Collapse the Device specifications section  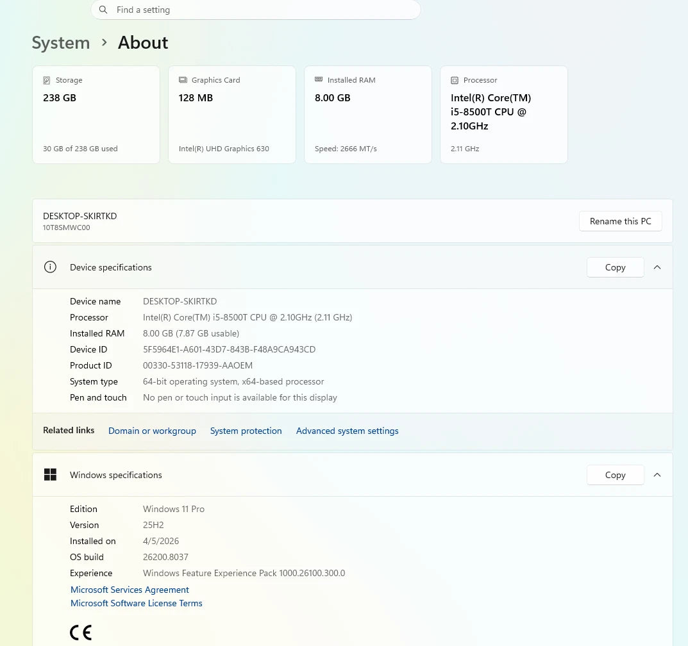coord(657,267)
